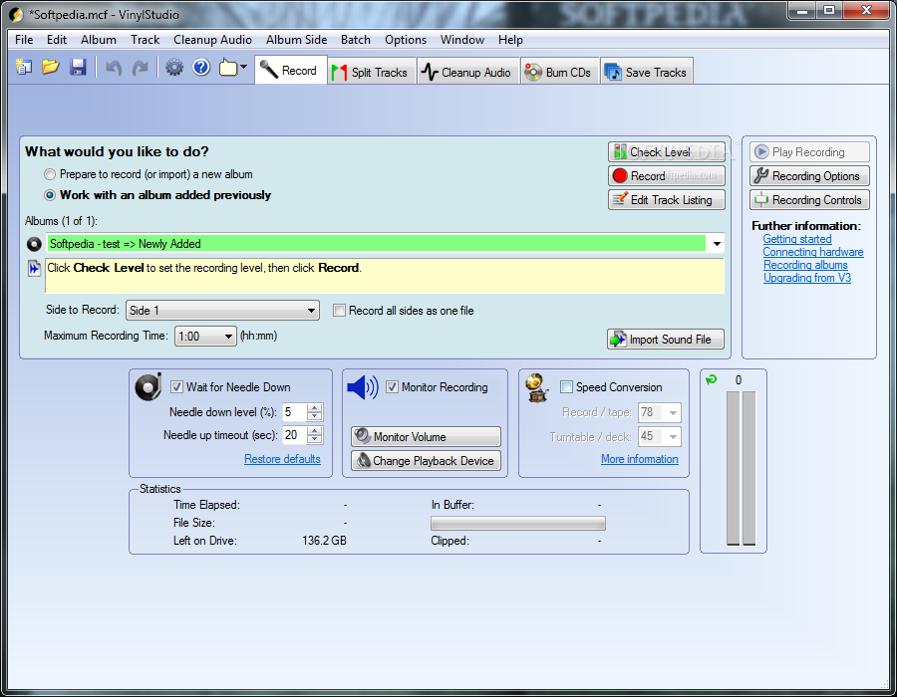The image size is (897, 697).
Task: Adjust Needle down level spinner
Action: point(314,412)
